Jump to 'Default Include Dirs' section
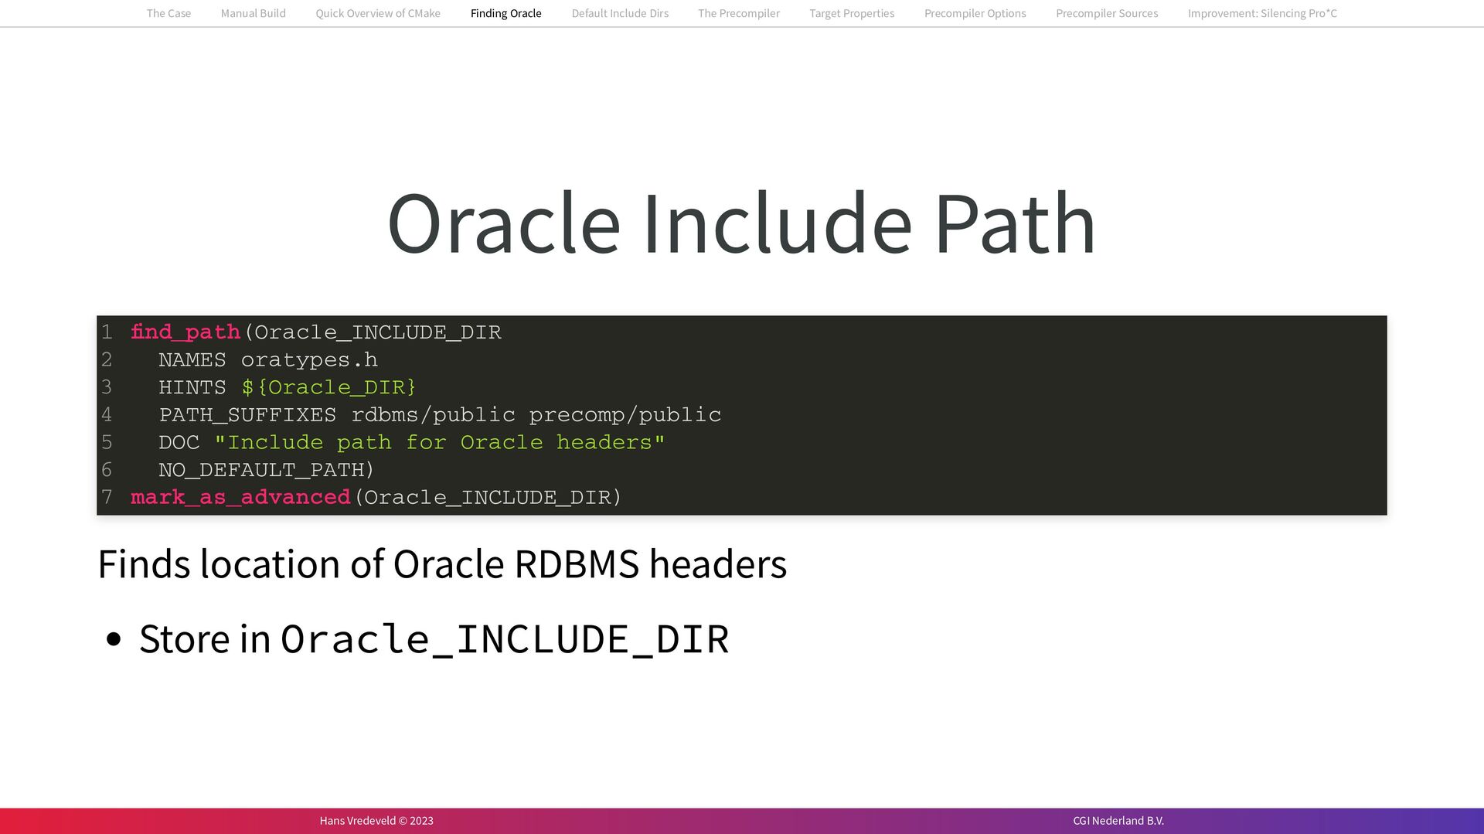Screen dimensions: 1484x834 click(620, 13)
